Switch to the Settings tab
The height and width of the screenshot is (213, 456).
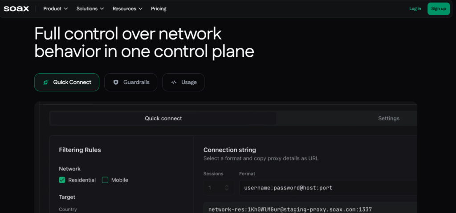346,118
